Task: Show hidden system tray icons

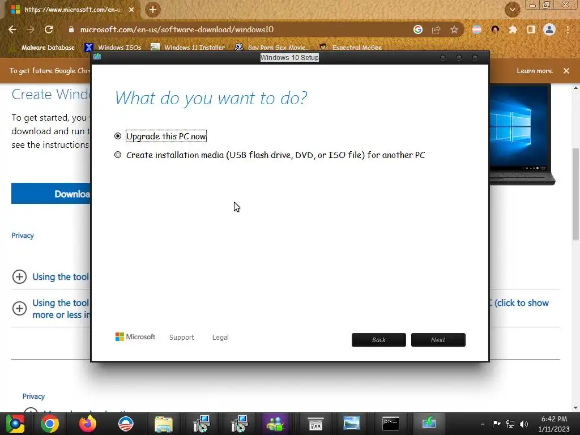Action: [x=483, y=424]
